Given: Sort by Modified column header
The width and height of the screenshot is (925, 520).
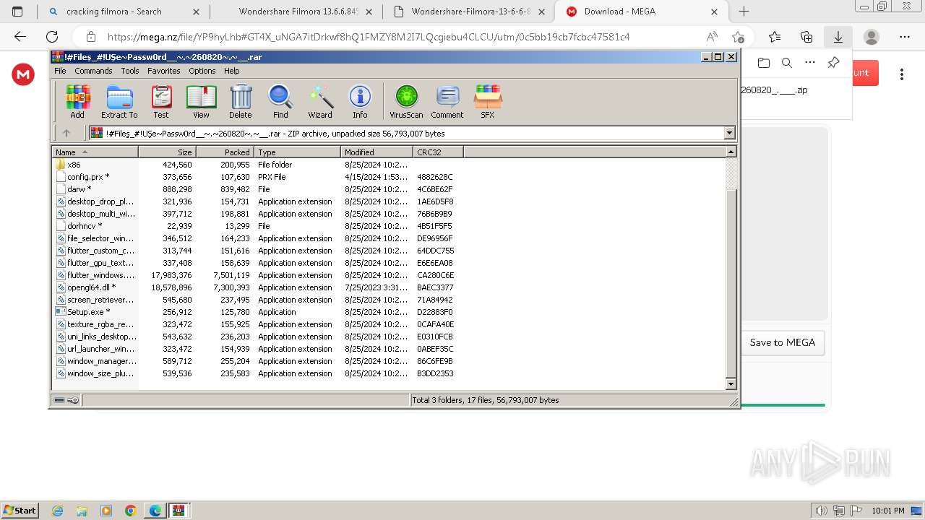Looking at the screenshot, I should pyautogui.click(x=377, y=152).
